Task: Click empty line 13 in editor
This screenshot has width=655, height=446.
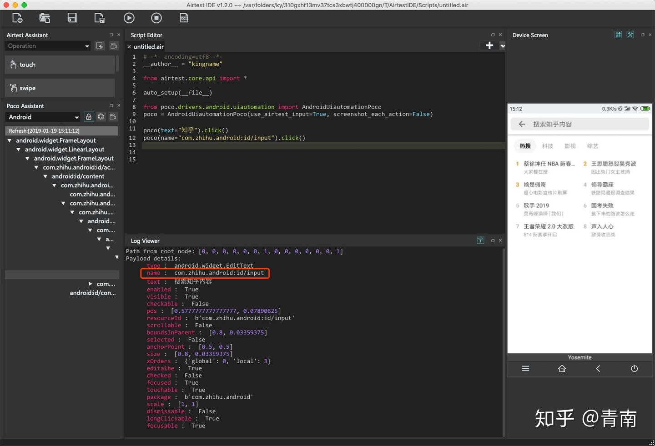Action: click(323, 145)
